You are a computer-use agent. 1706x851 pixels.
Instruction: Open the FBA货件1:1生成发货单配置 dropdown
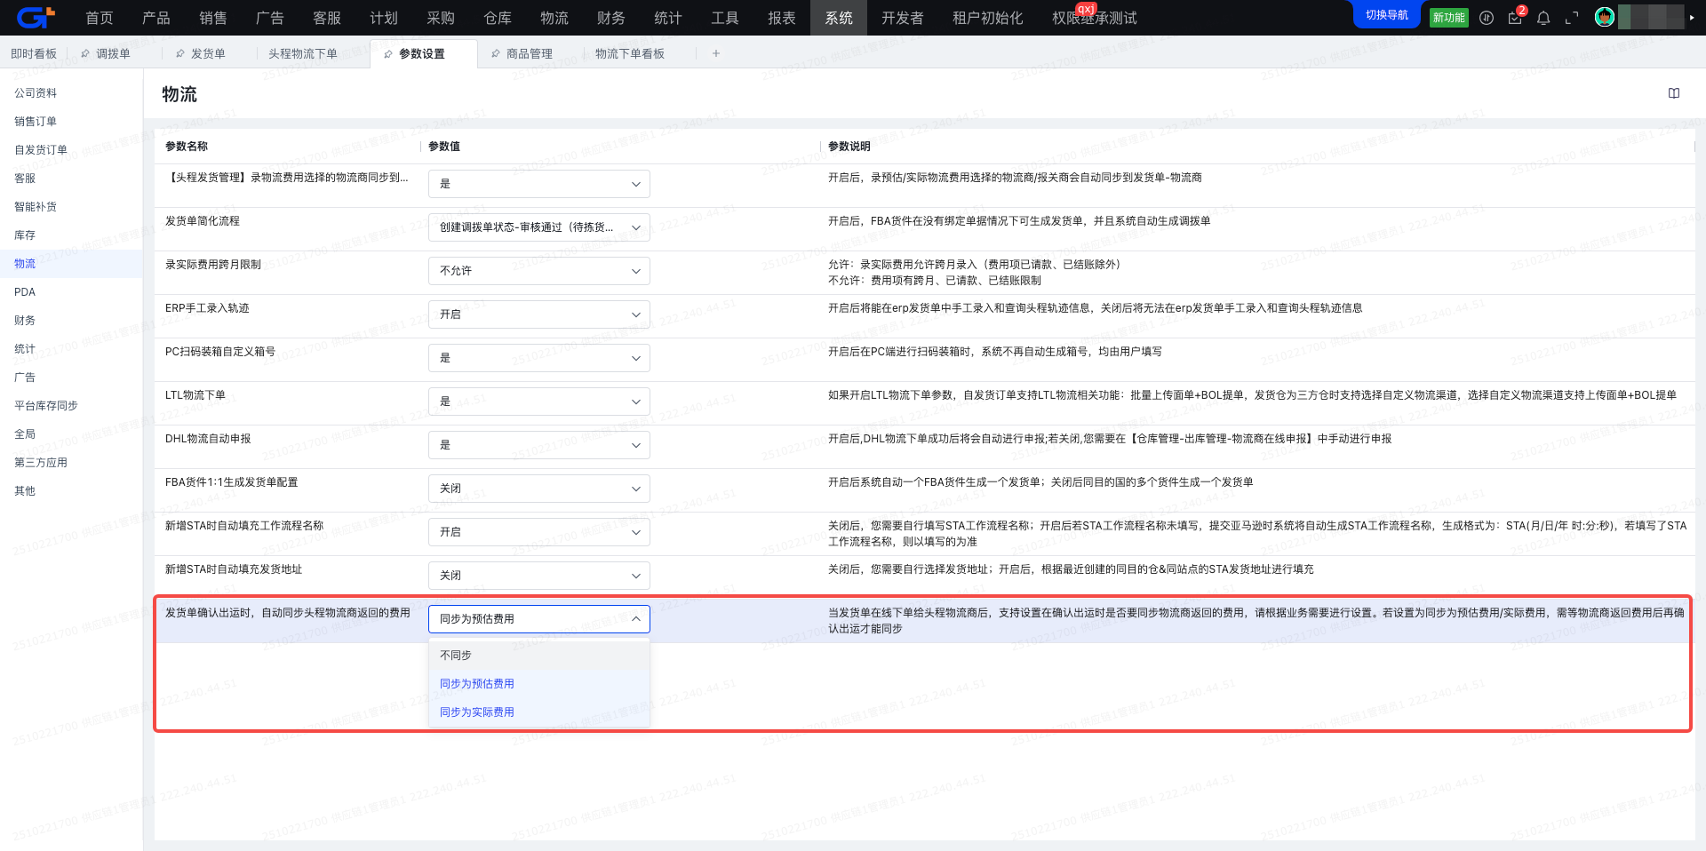[x=539, y=489]
